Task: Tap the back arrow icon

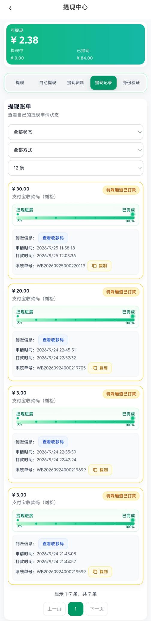Action: (x=10, y=8)
